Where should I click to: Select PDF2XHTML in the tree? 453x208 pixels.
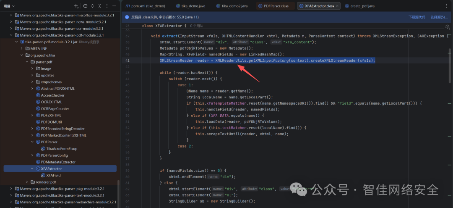[51, 115]
